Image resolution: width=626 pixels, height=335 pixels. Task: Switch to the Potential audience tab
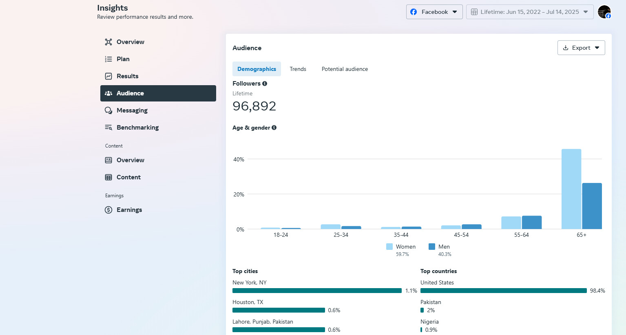(345, 69)
